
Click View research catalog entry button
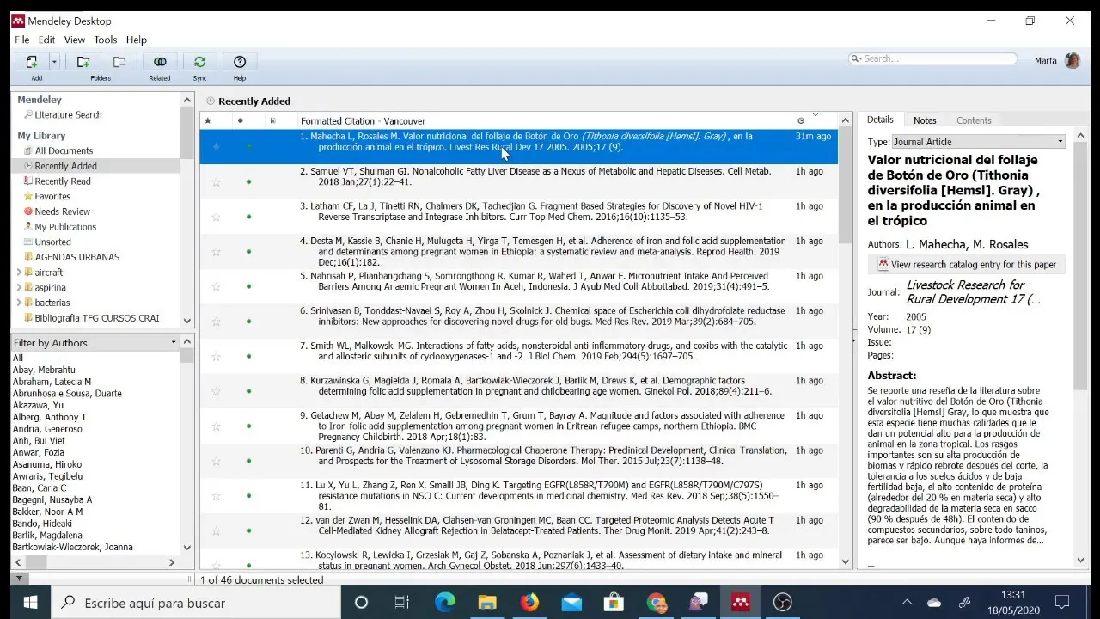click(967, 265)
